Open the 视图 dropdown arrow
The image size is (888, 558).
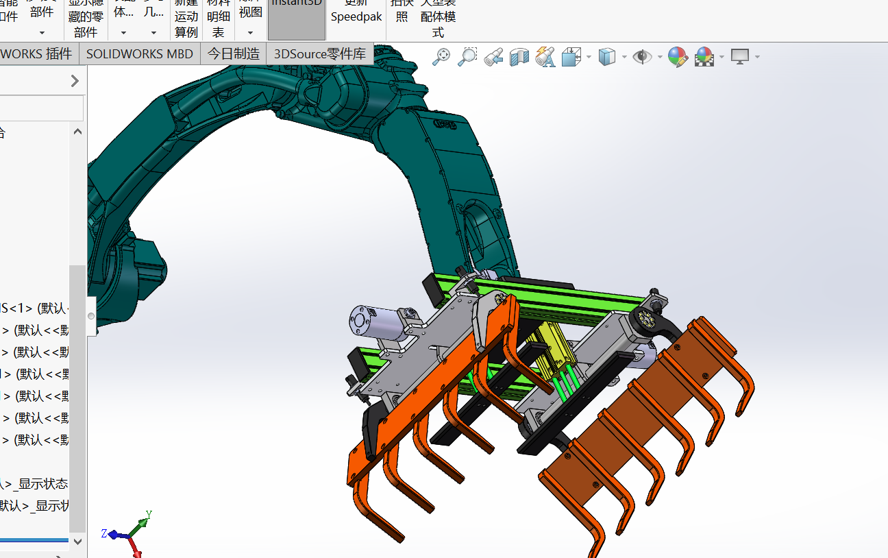250,32
